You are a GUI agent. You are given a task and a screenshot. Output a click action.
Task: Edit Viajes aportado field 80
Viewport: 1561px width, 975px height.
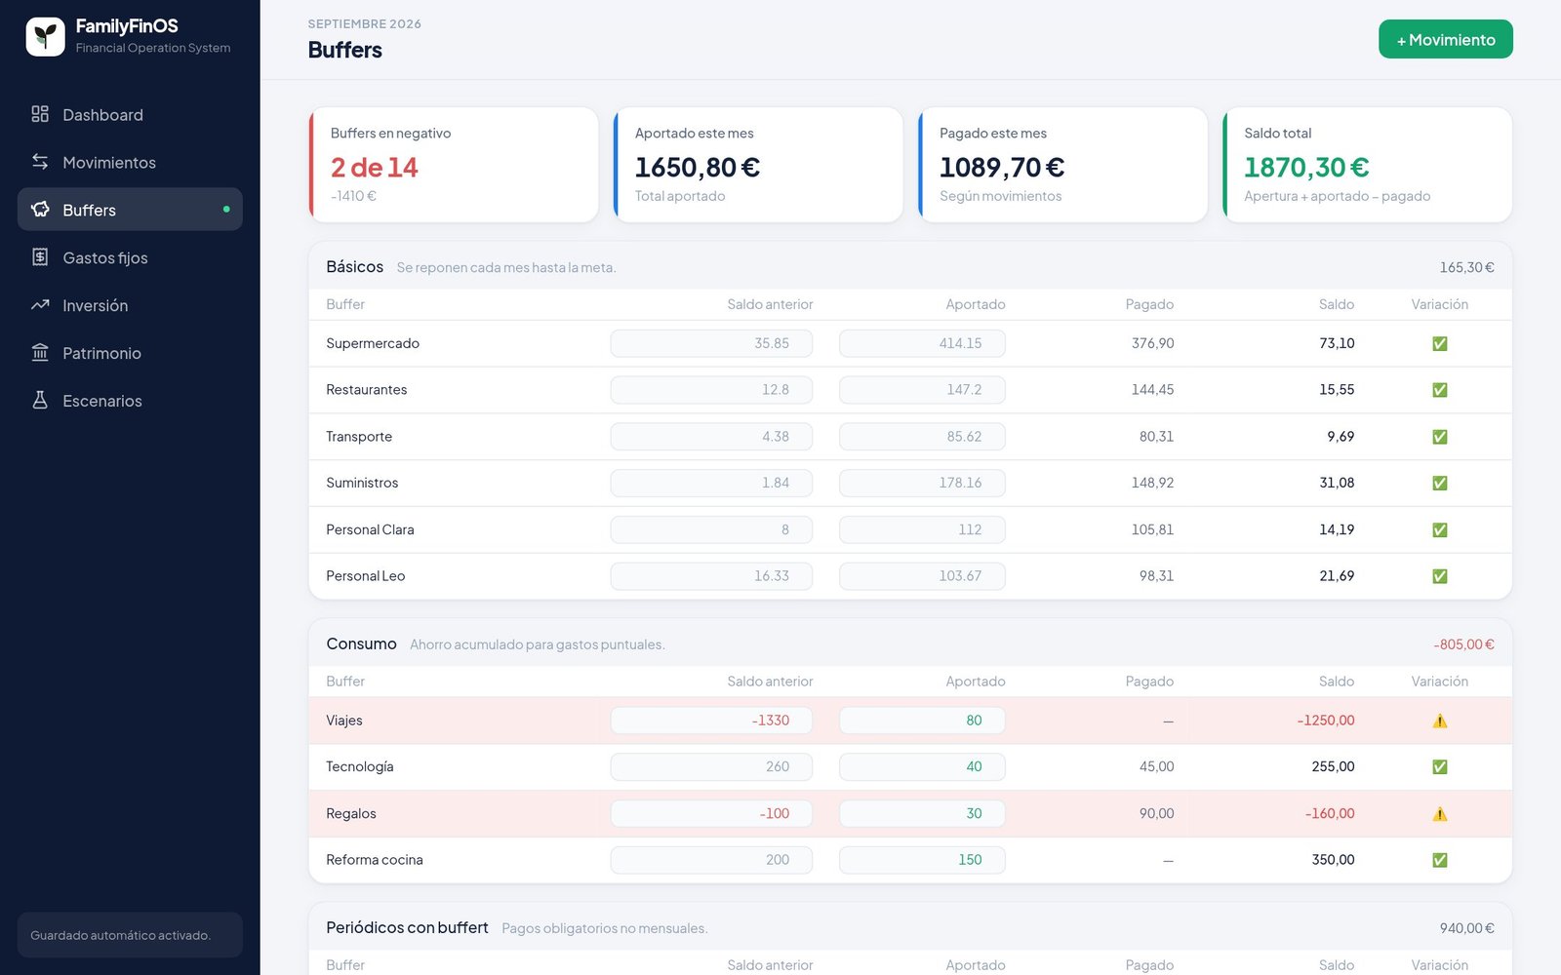(x=922, y=720)
